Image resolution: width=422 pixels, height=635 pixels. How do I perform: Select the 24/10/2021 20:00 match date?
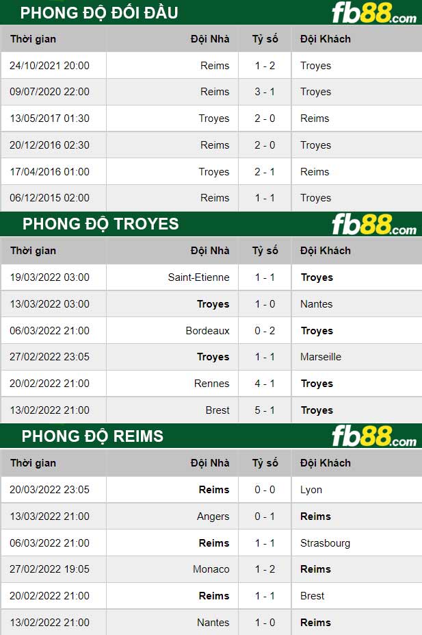[49, 66]
